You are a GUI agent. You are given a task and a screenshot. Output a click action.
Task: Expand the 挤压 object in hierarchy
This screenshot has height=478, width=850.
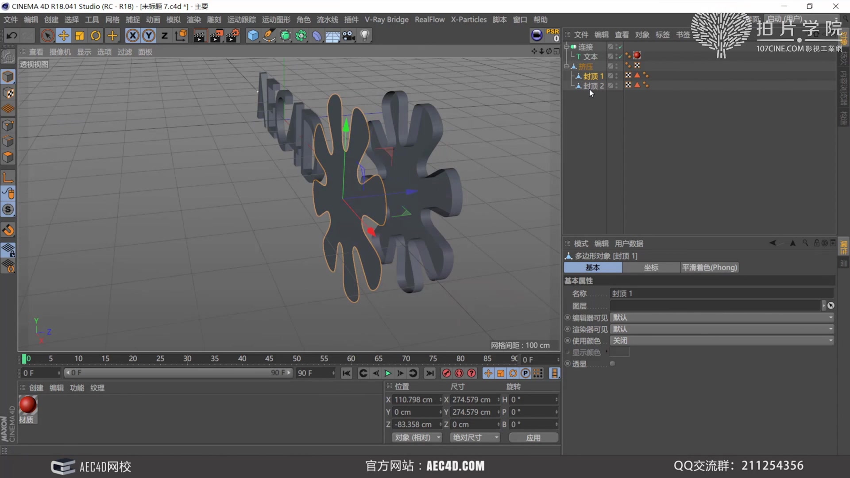[566, 66]
